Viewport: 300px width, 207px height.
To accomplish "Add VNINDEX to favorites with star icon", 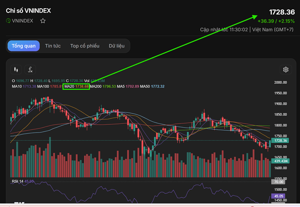I will tap(43, 21).
